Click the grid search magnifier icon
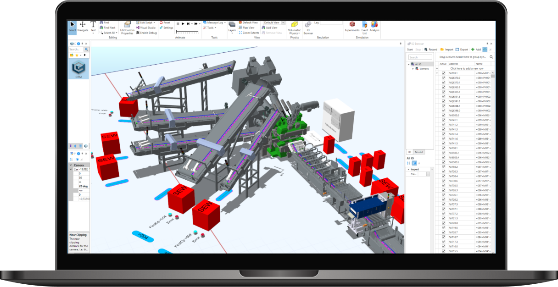This screenshot has width=558, height=287. point(491,57)
